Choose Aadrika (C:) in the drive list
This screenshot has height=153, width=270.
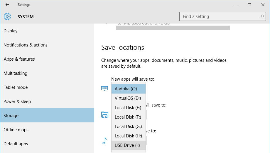click(129, 89)
